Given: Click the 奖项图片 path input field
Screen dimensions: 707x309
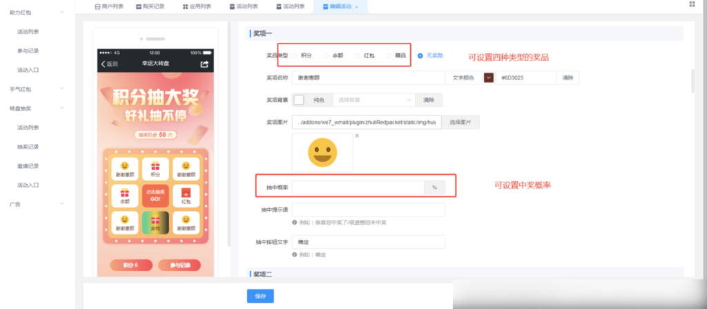Looking at the screenshot, I should 367,122.
